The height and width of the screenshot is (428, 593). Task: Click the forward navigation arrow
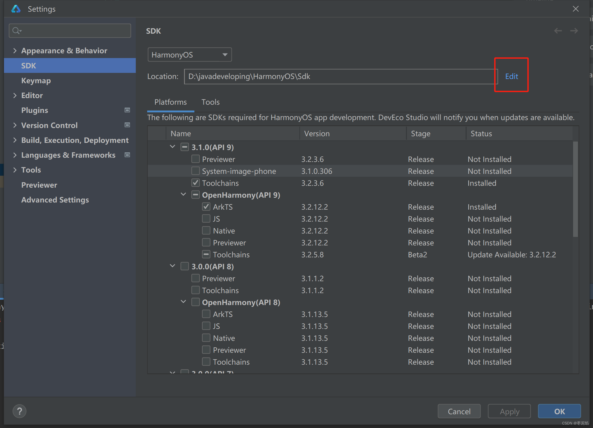click(x=574, y=31)
